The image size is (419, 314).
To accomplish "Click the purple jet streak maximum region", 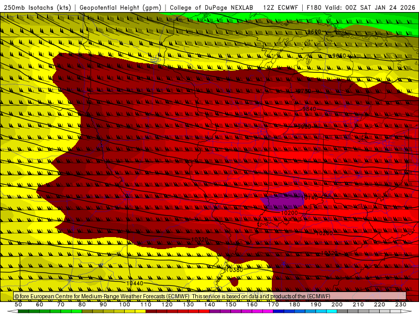I will coord(283,200).
